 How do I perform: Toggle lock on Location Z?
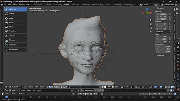pyautogui.click(x=170, y=19)
